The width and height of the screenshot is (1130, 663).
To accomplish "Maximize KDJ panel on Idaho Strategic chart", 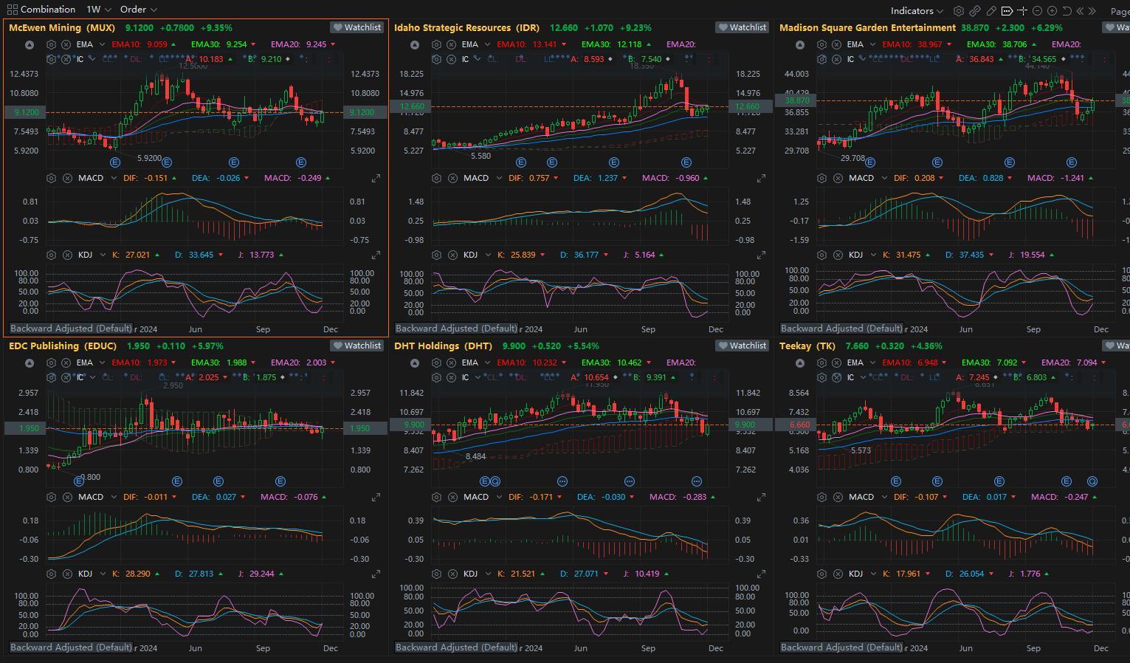I will coord(761,255).
